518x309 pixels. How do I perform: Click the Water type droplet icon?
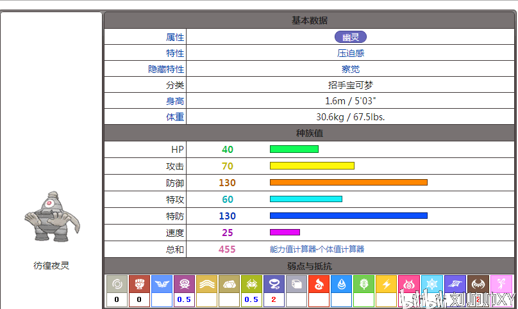(x=341, y=284)
